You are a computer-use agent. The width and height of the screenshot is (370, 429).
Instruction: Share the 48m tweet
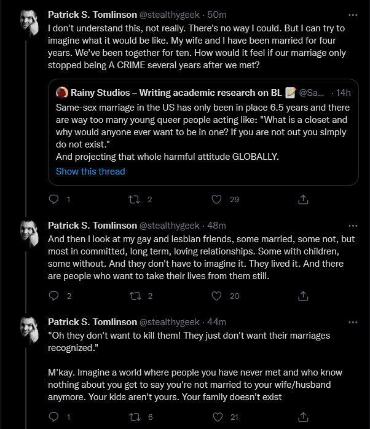point(303,296)
